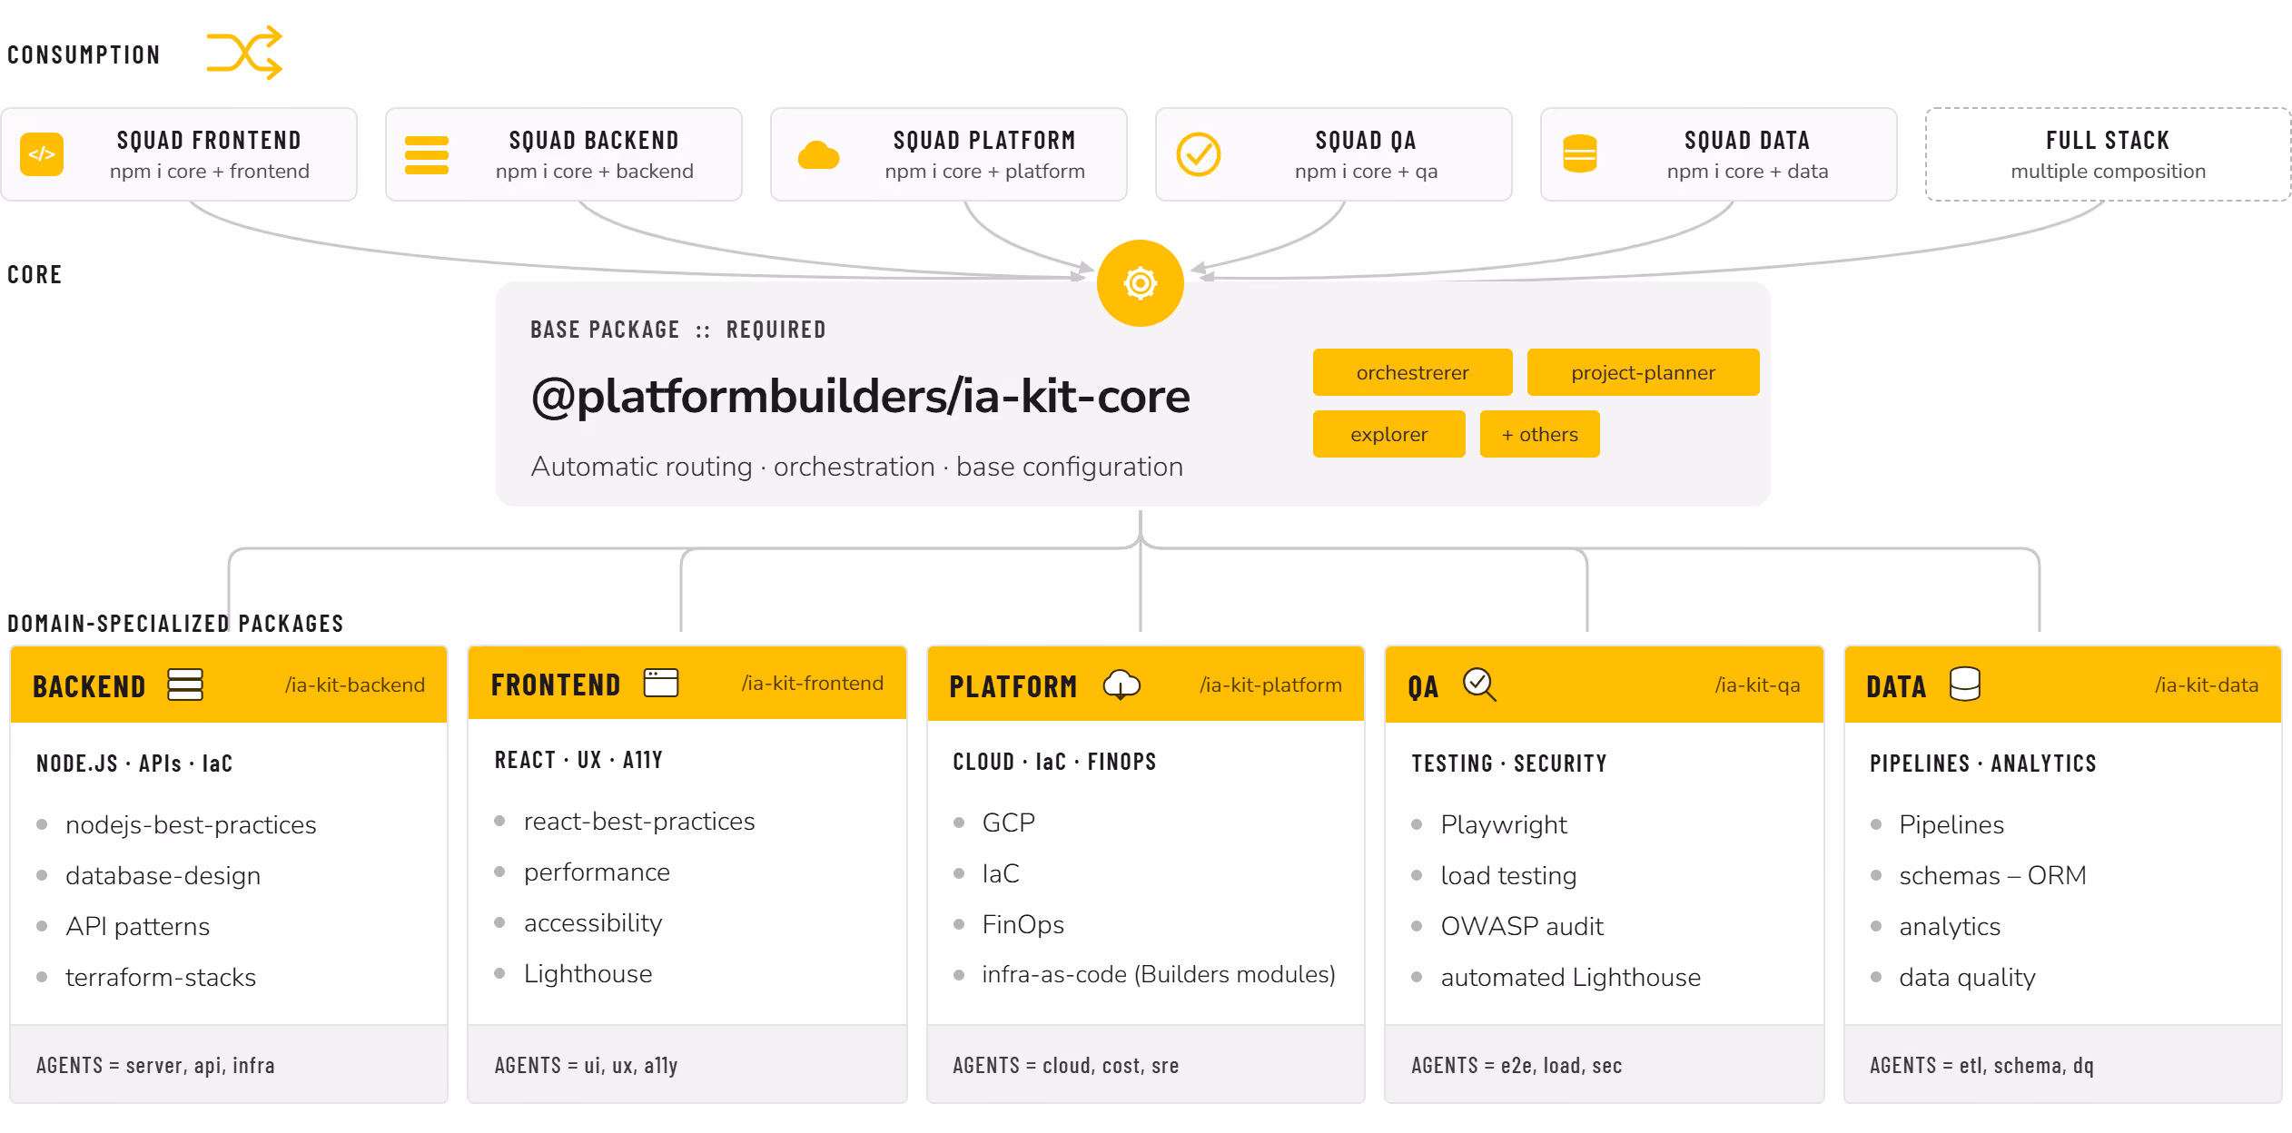The image size is (2292, 1133).
Task: Open the Squad Backend card
Action: click(564, 154)
